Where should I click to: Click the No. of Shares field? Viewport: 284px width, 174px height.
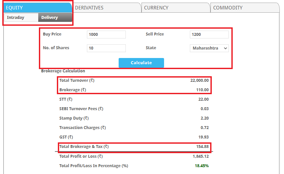(106, 48)
